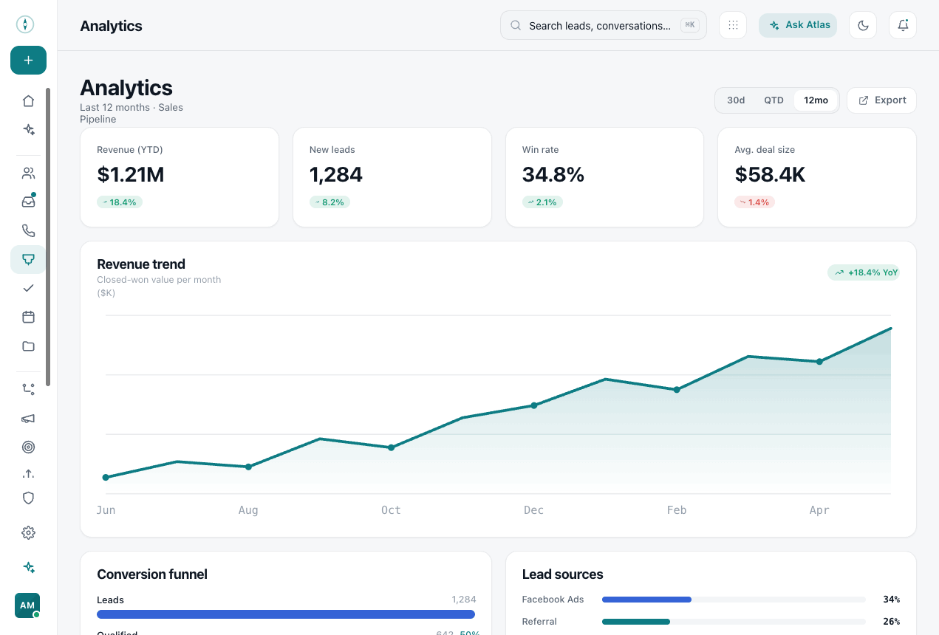Viewport: 939px width, 635px height.
Task: Click the Jun data point on chart
Action: [106, 478]
